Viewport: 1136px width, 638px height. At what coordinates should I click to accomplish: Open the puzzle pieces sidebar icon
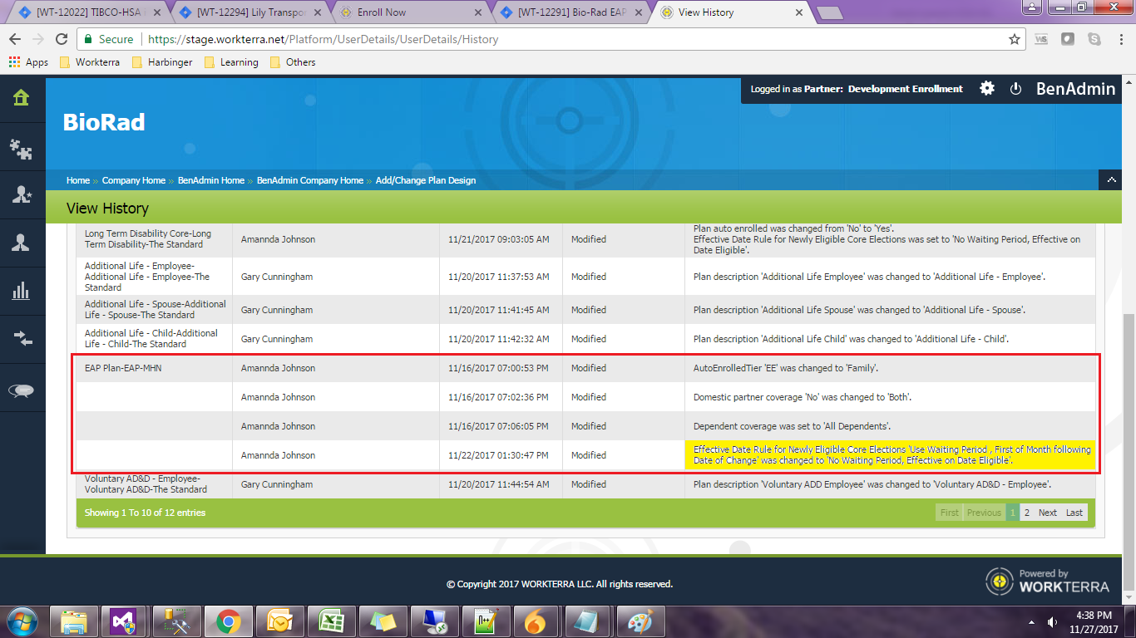coord(21,148)
